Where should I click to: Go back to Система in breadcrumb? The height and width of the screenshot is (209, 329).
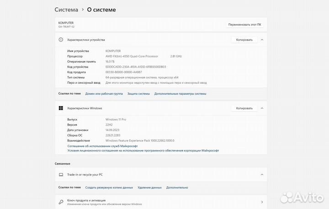(66, 10)
